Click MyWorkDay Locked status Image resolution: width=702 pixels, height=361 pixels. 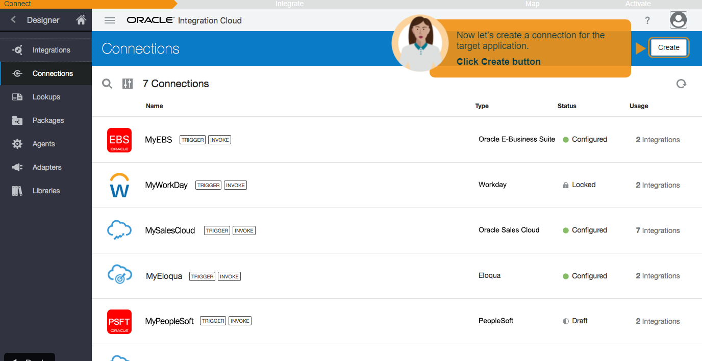pyautogui.click(x=579, y=185)
